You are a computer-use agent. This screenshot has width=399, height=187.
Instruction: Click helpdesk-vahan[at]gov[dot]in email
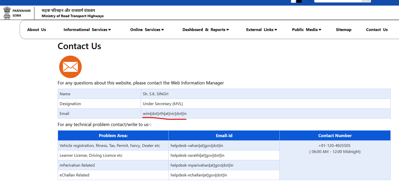pos(197,145)
